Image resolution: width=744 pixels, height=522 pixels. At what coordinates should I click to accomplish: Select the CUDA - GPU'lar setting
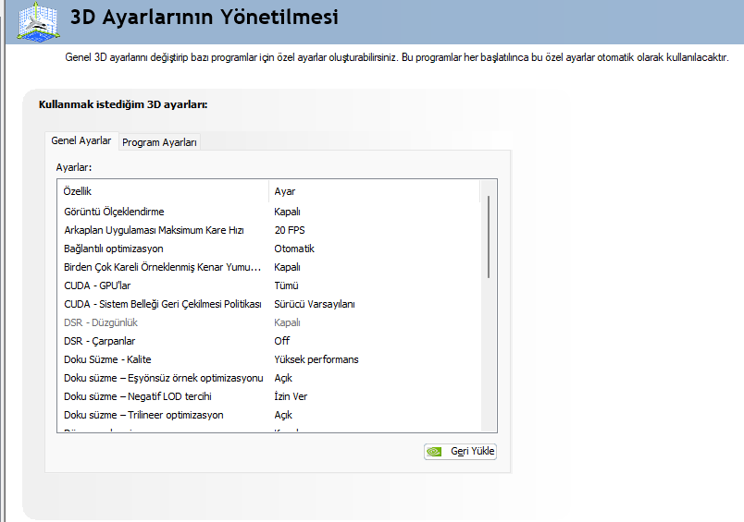268,285
